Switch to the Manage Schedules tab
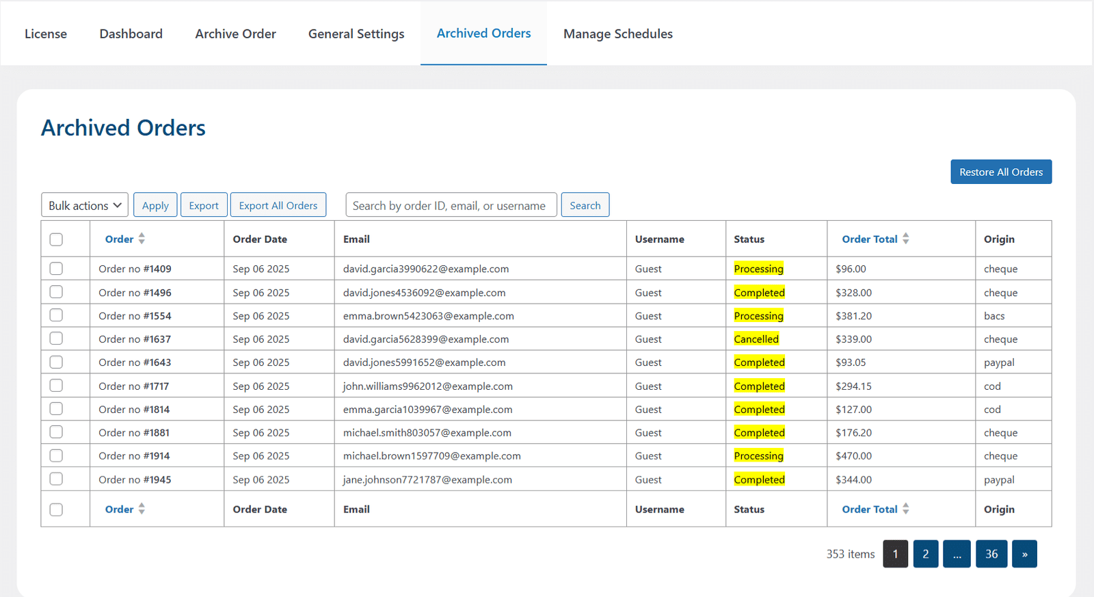 [618, 34]
